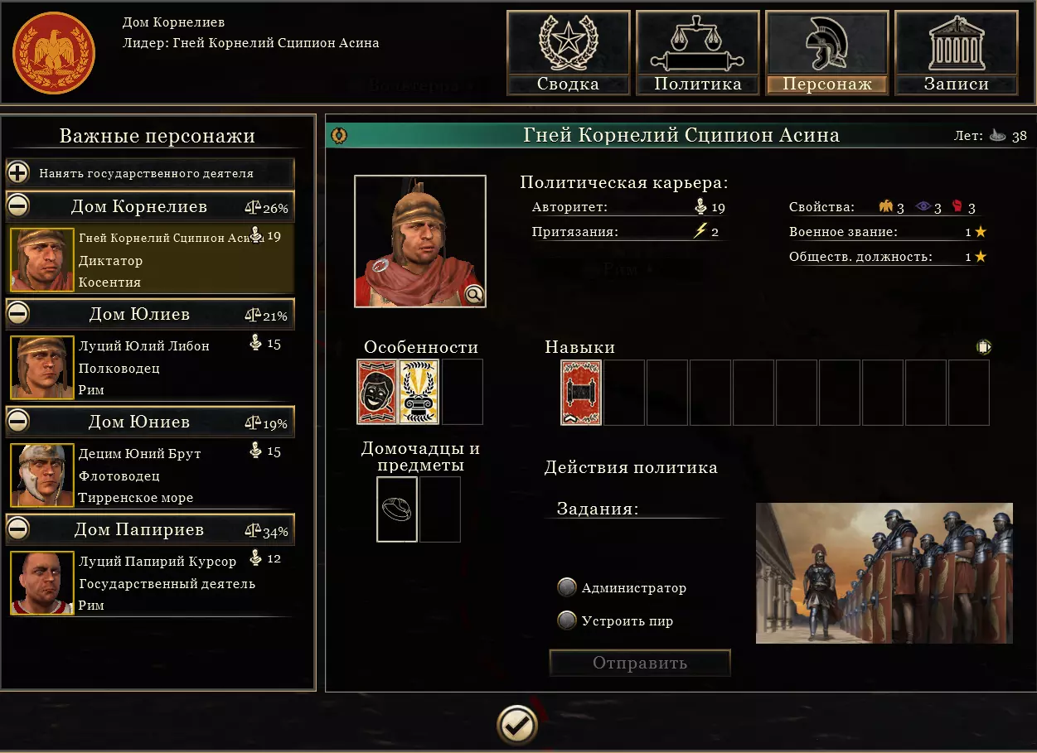
Task: Switch to the Политика tab
Action: [698, 53]
